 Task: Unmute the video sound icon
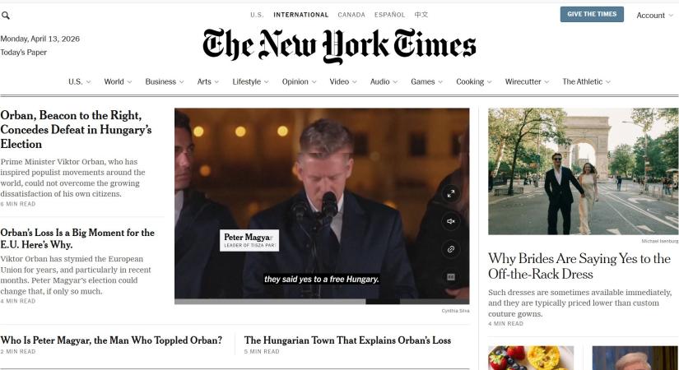pyautogui.click(x=451, y=221)
